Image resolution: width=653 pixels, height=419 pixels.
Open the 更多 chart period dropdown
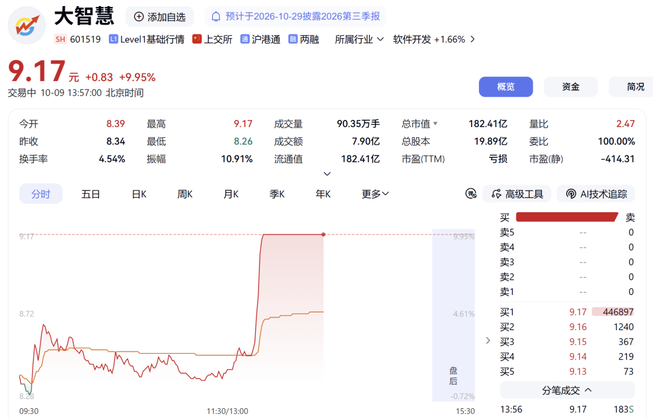tap(375, 194)
